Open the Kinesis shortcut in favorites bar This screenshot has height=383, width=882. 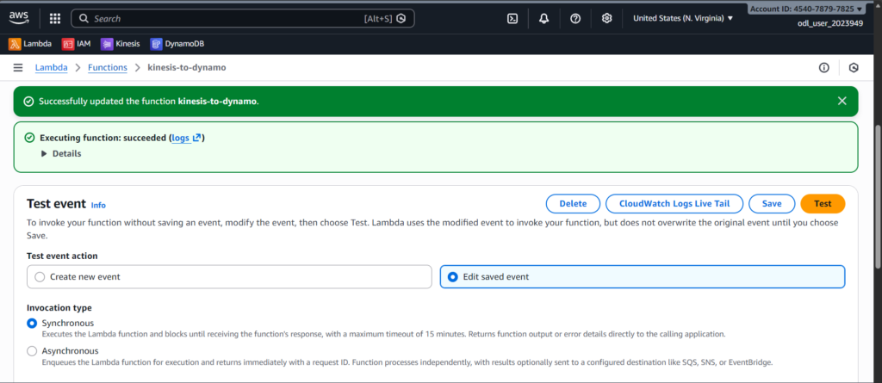click(x=121, y=43)
